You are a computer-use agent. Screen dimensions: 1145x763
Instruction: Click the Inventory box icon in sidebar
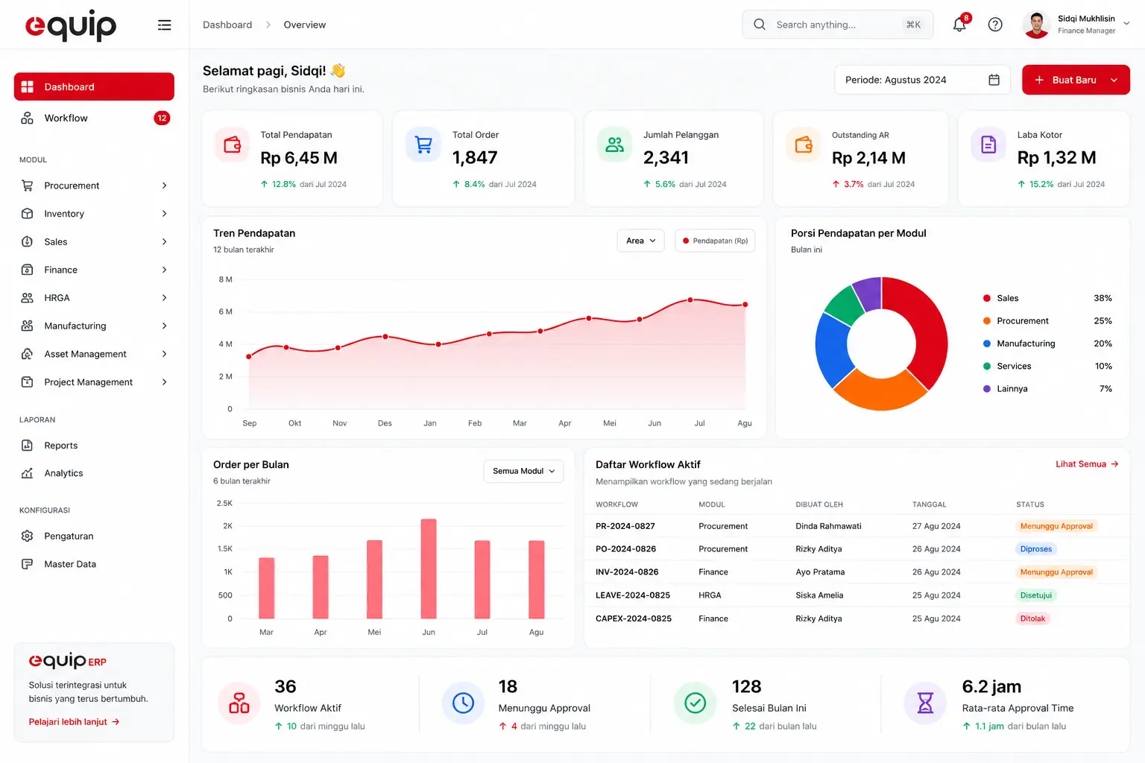(28, 214)
